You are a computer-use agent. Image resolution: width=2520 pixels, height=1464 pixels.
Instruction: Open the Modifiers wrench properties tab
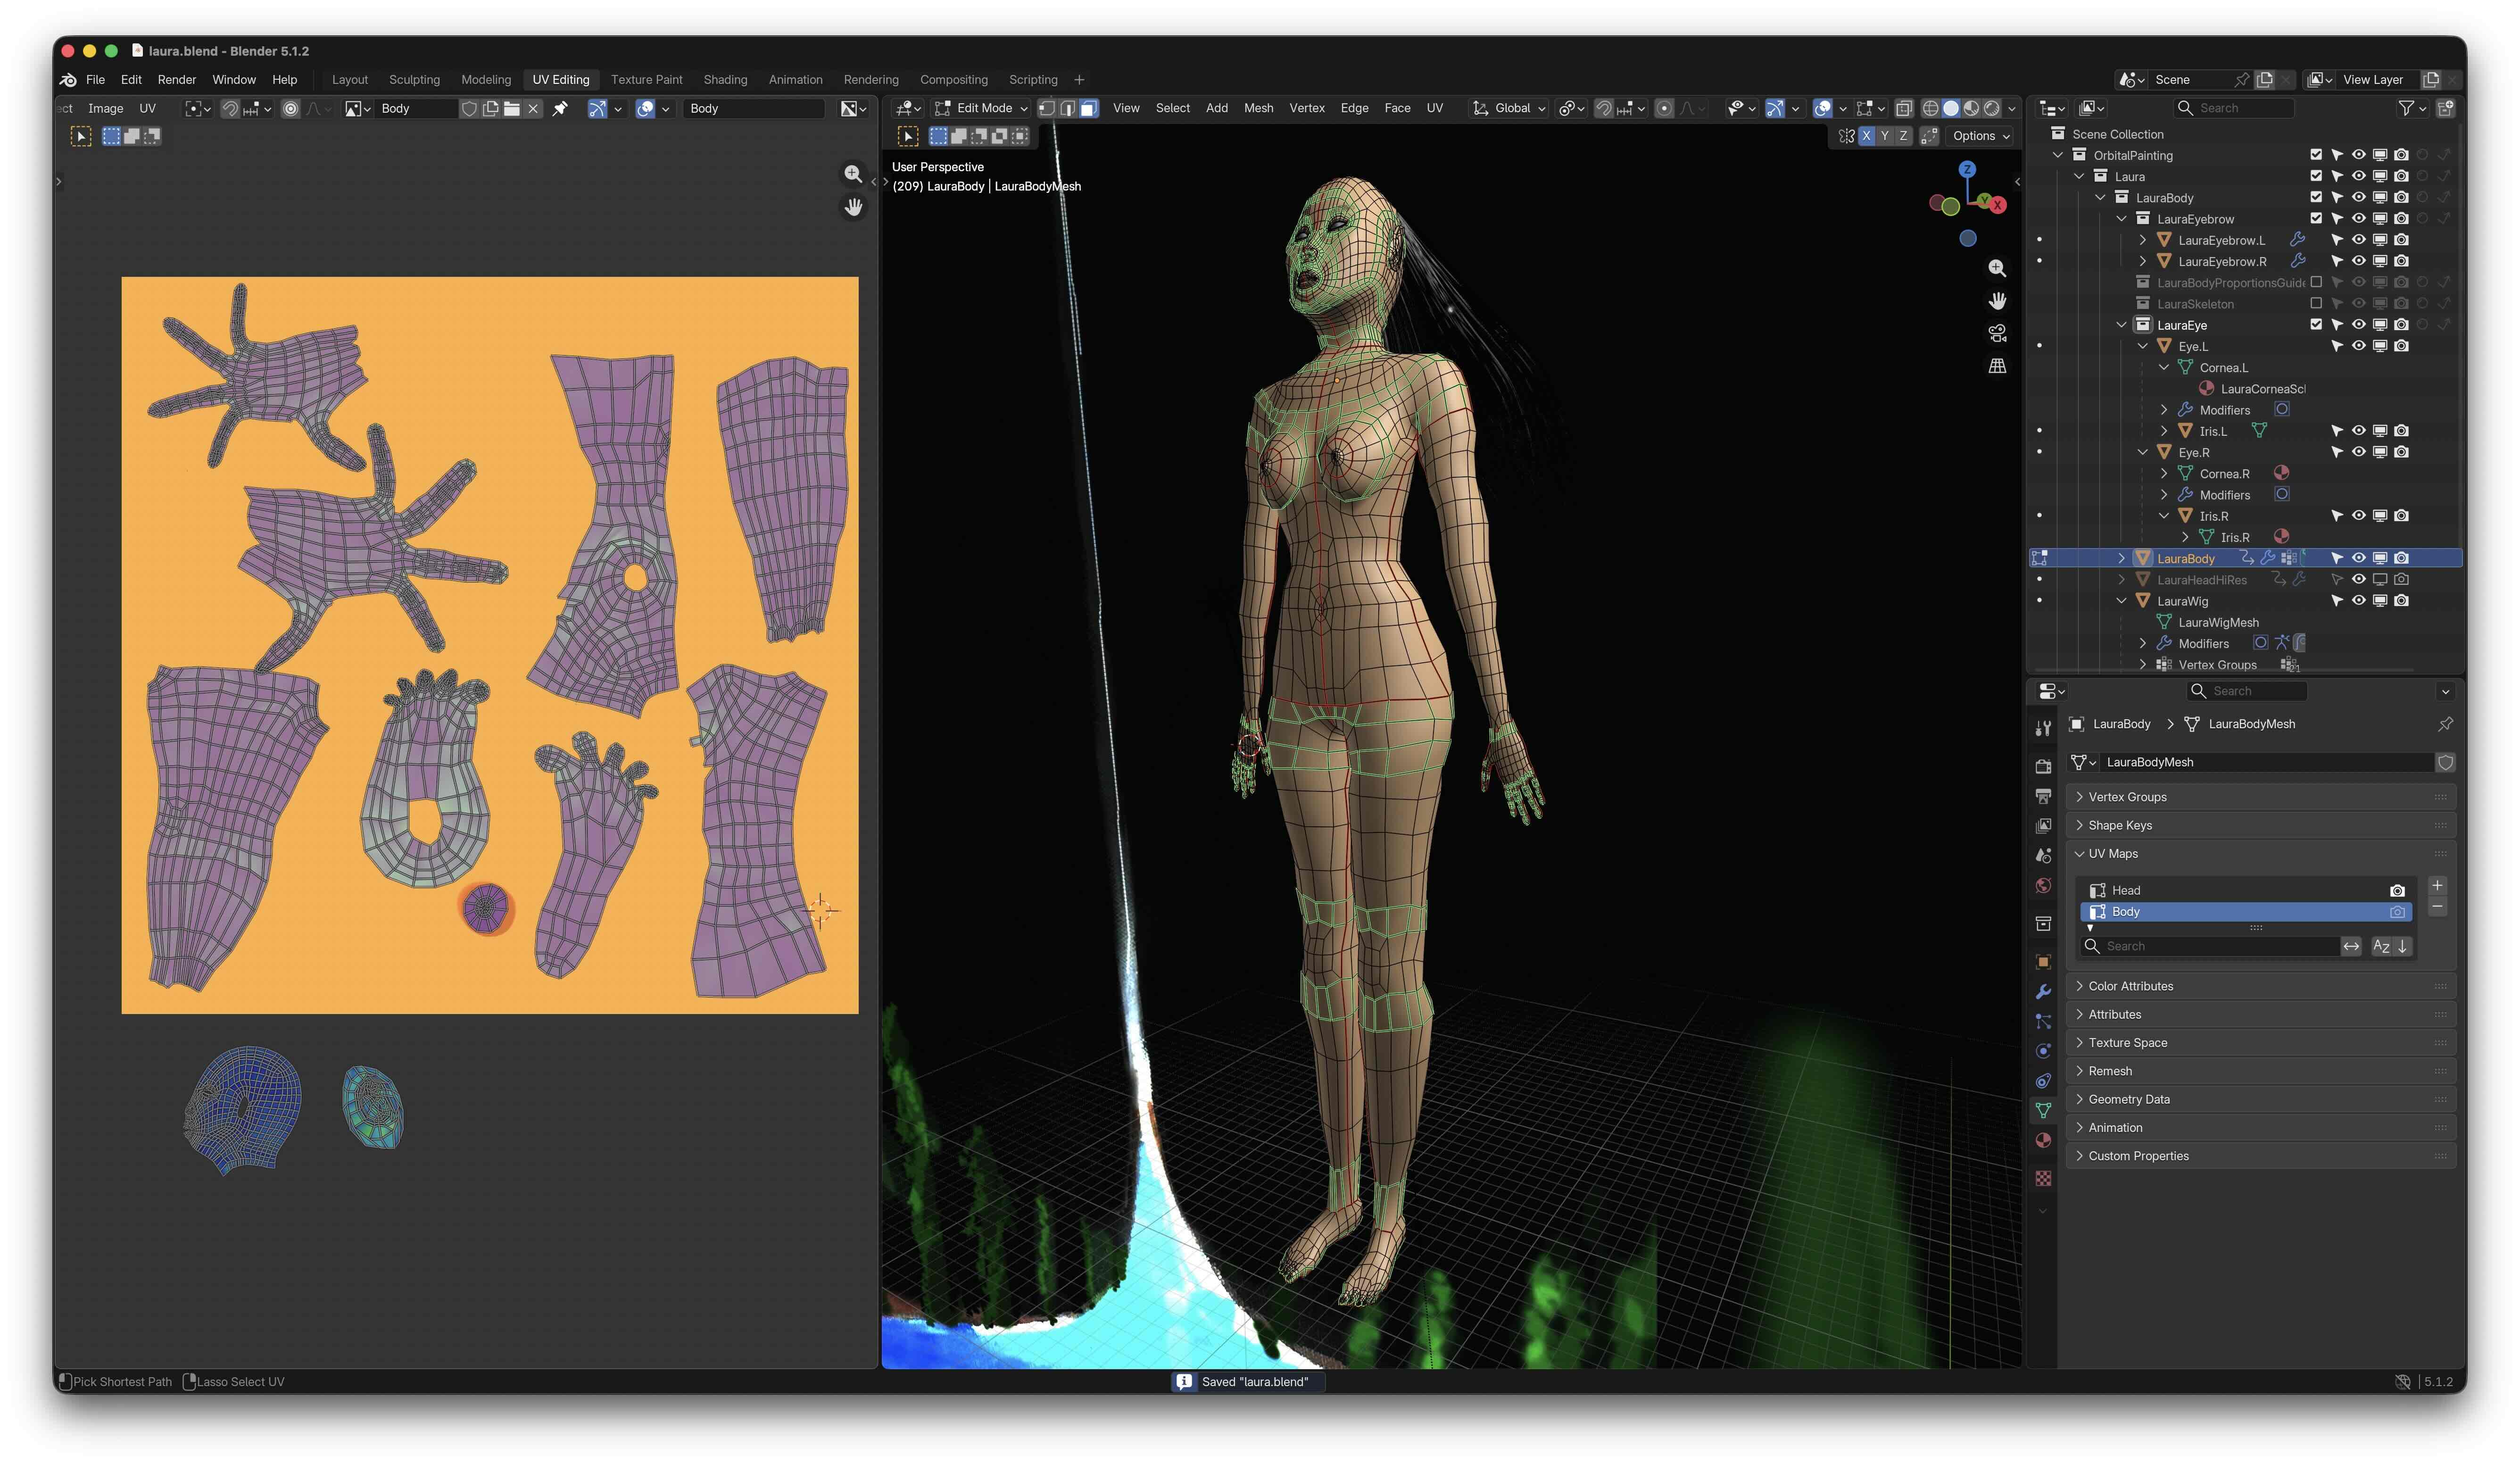coord(2043,991)
